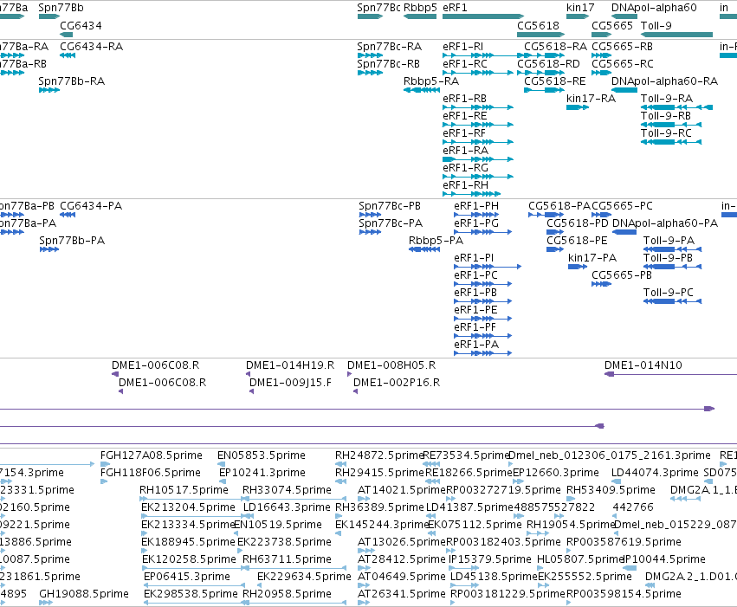Click the teal eRF1 gene arrow glyph
Viewport: 737px width, 607px height.
pyautogui.click(x=483, y=16)
